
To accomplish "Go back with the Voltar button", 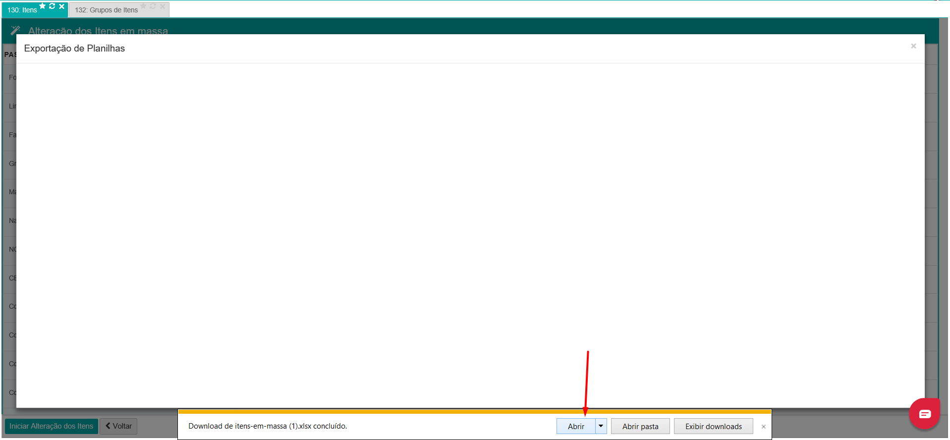I will pyautogui.click(x=118, y=426).
